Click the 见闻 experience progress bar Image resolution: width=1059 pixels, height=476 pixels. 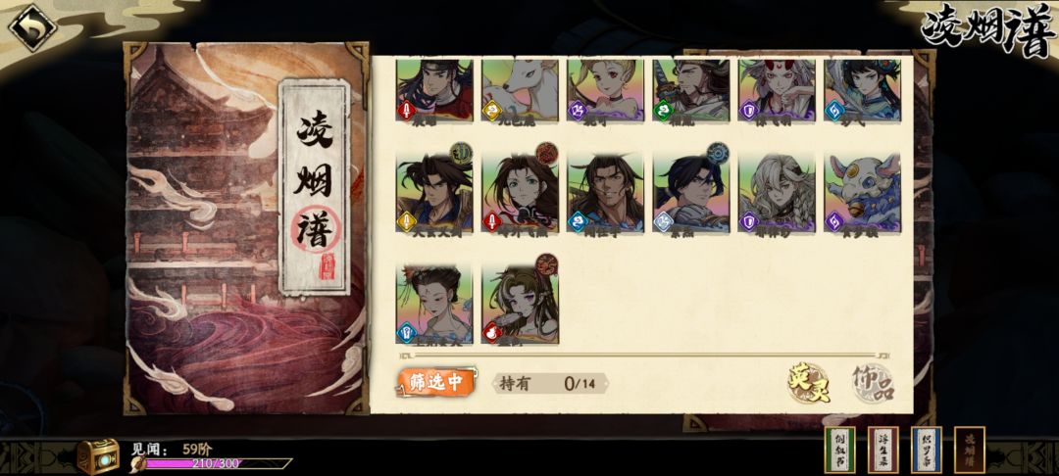coord(216,464)
